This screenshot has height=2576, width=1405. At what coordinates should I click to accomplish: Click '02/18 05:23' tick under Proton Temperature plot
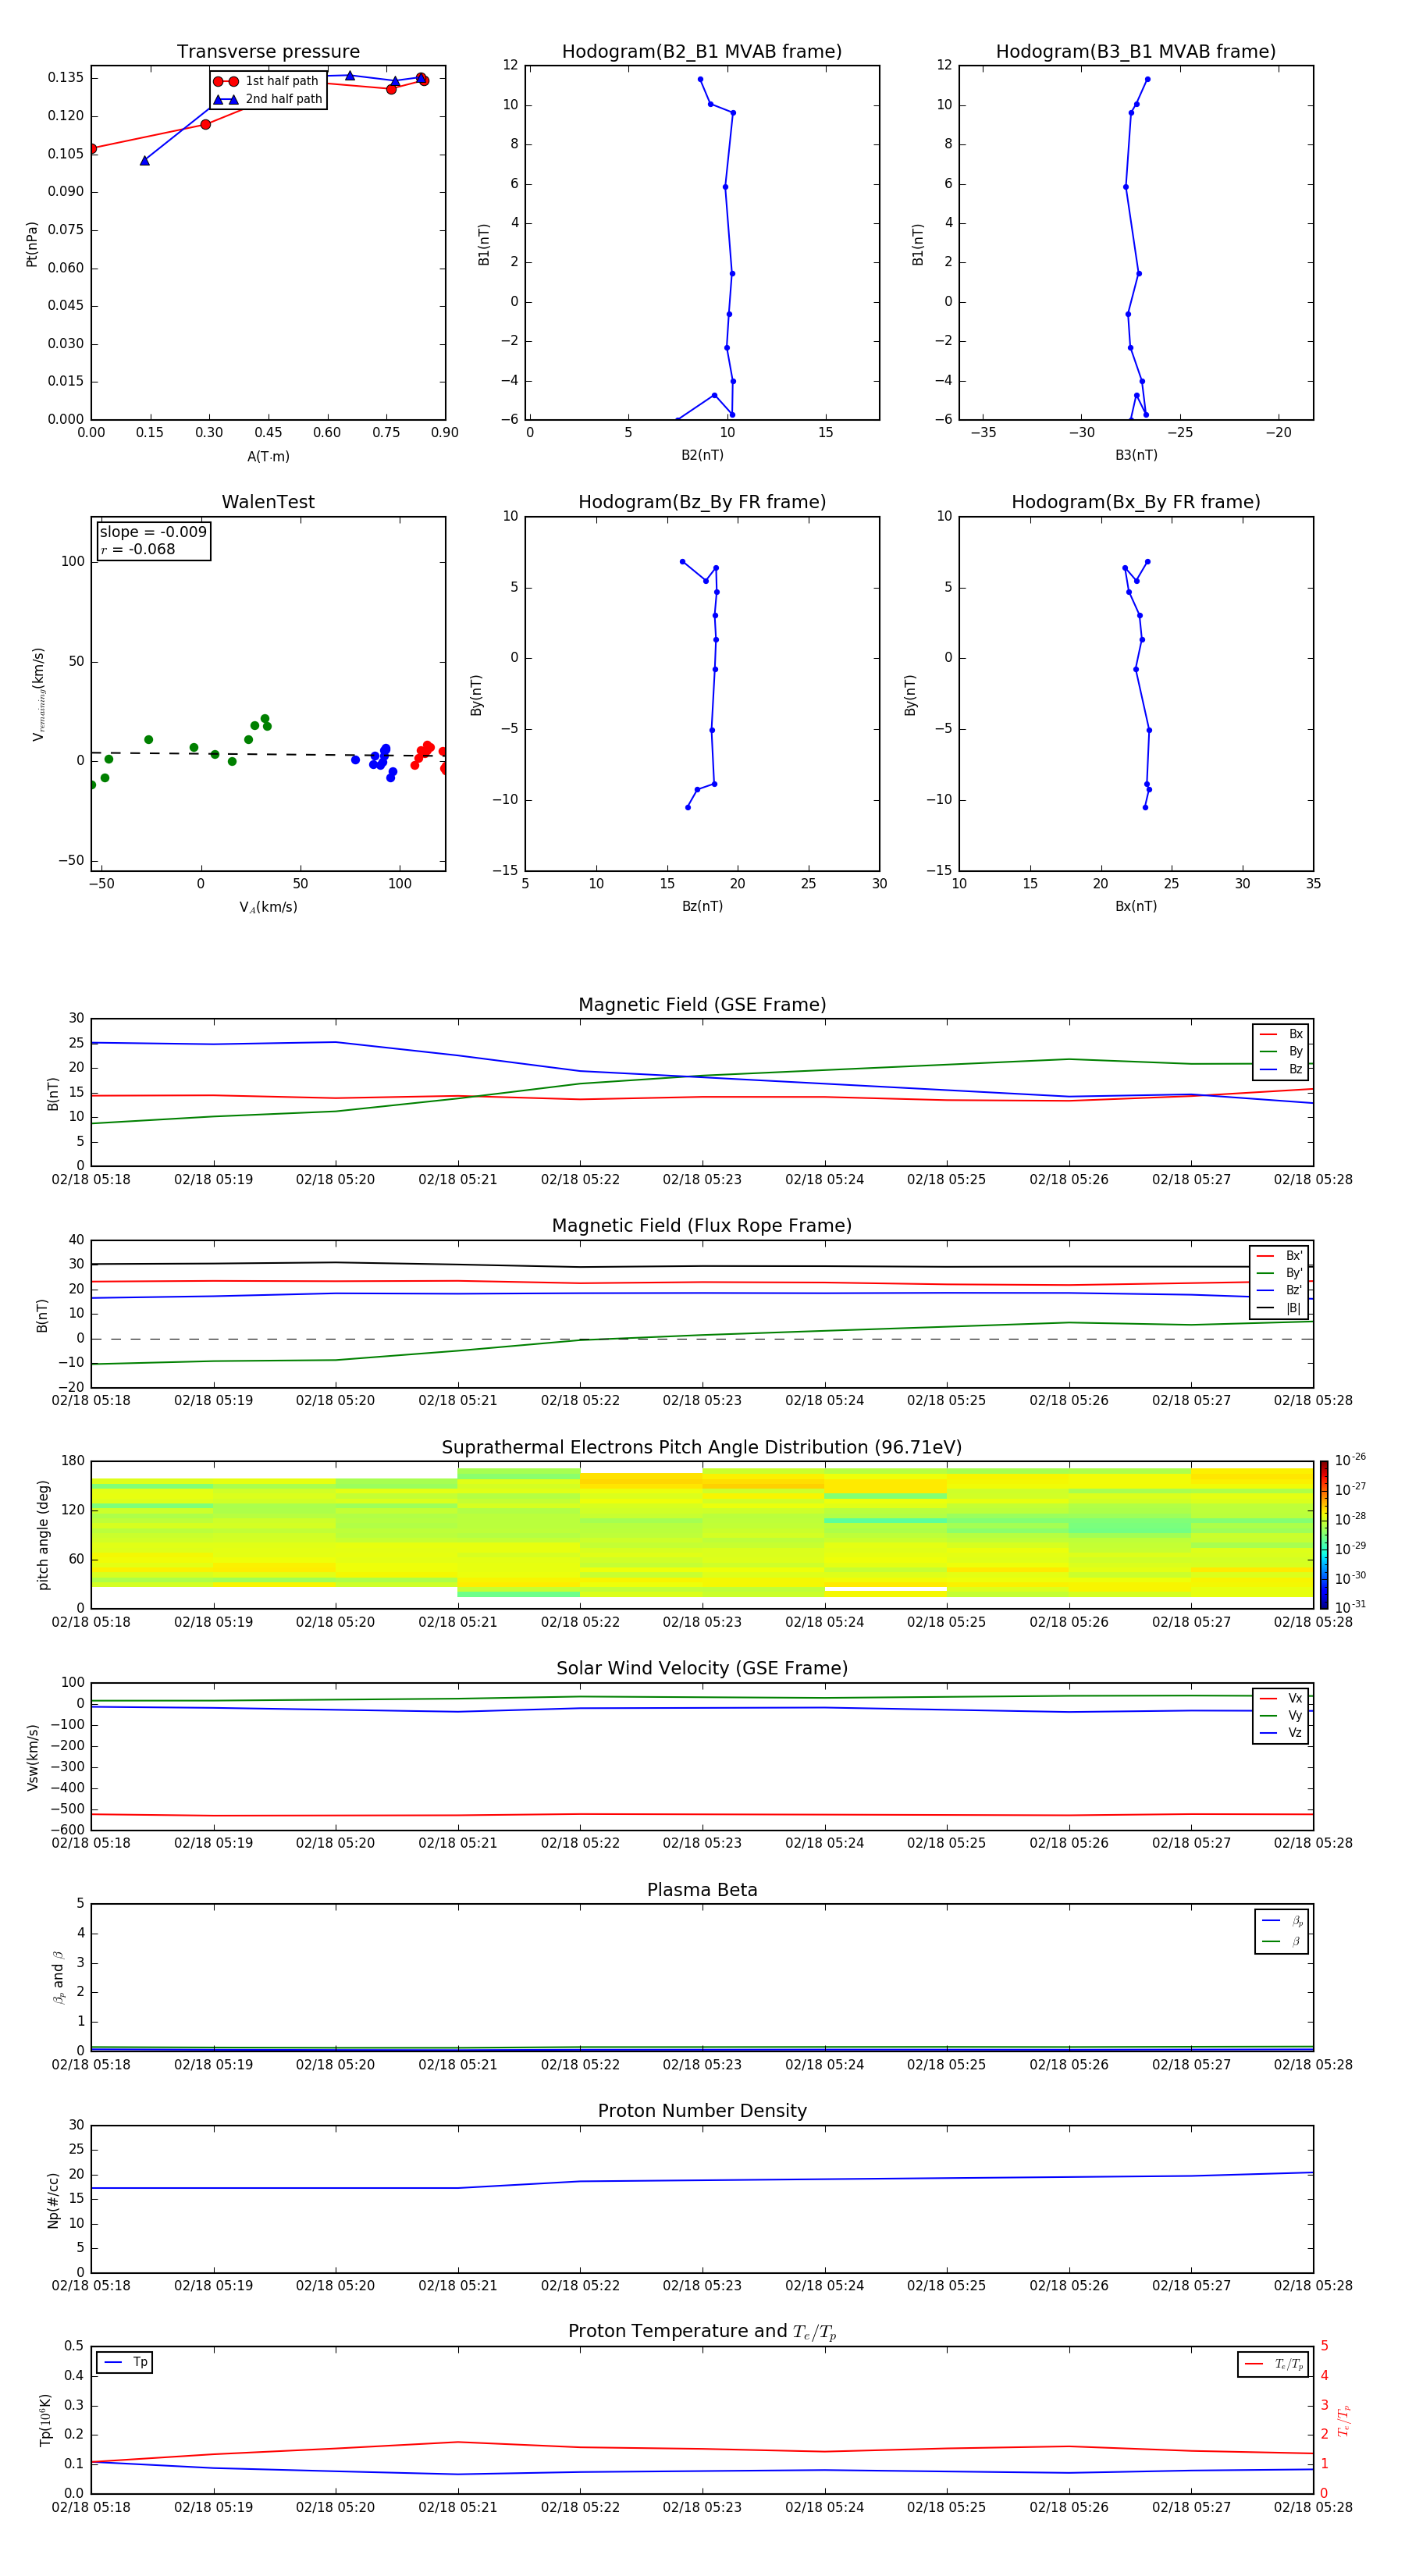(x=702, y=2507)
